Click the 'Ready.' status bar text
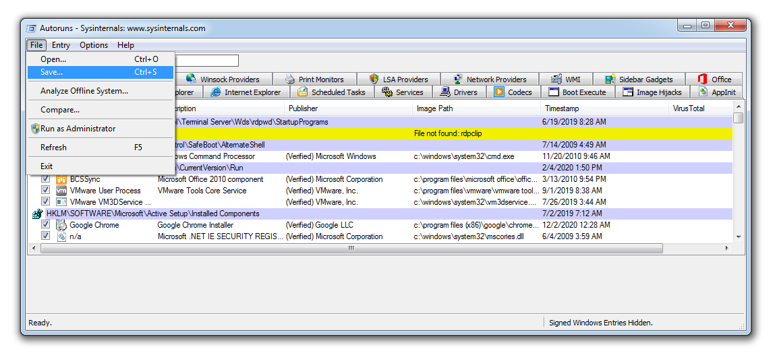Screen dimensions: 775x353 [x=40, y=323]
